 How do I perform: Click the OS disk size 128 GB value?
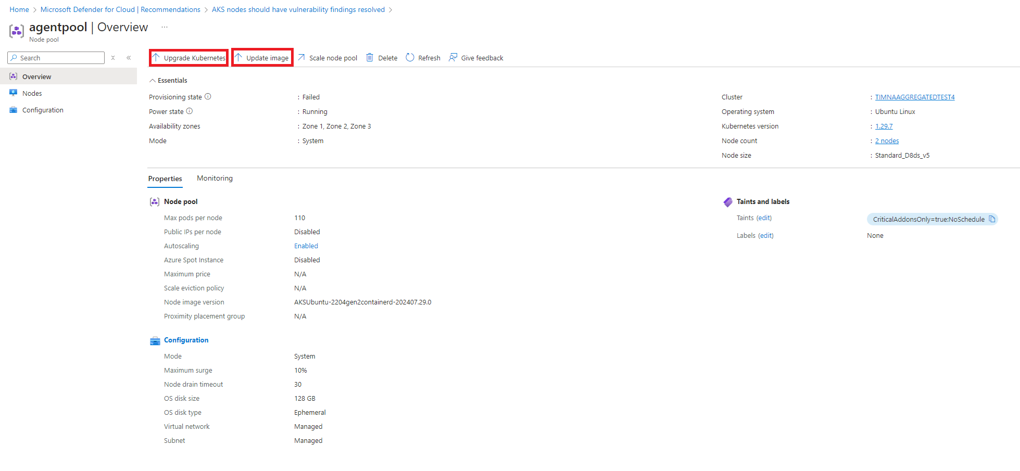305,399
